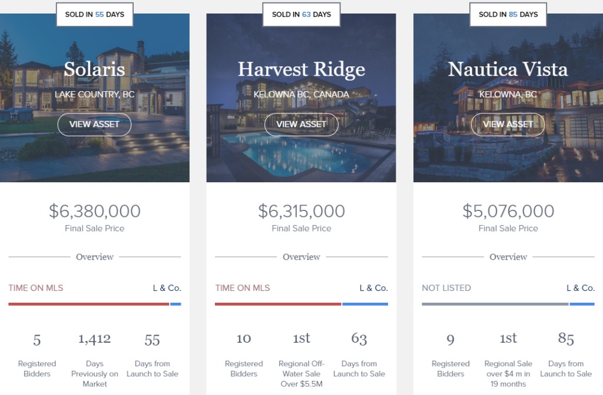This screenshot has height=395, width=603.
Task: Select View Asset on Nautica Vista
Action: pos(508,125)
